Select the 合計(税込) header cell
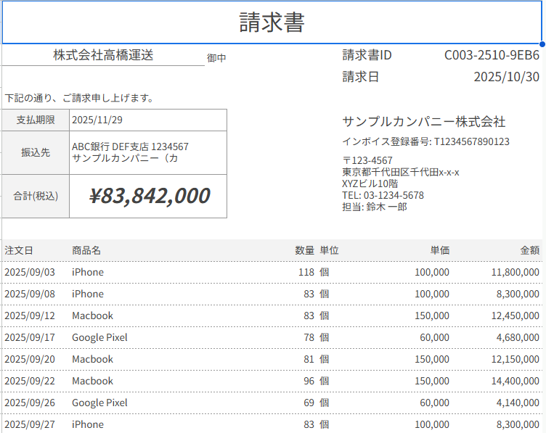This screenshot has width=546, height=433. click(x=36, y=196)
